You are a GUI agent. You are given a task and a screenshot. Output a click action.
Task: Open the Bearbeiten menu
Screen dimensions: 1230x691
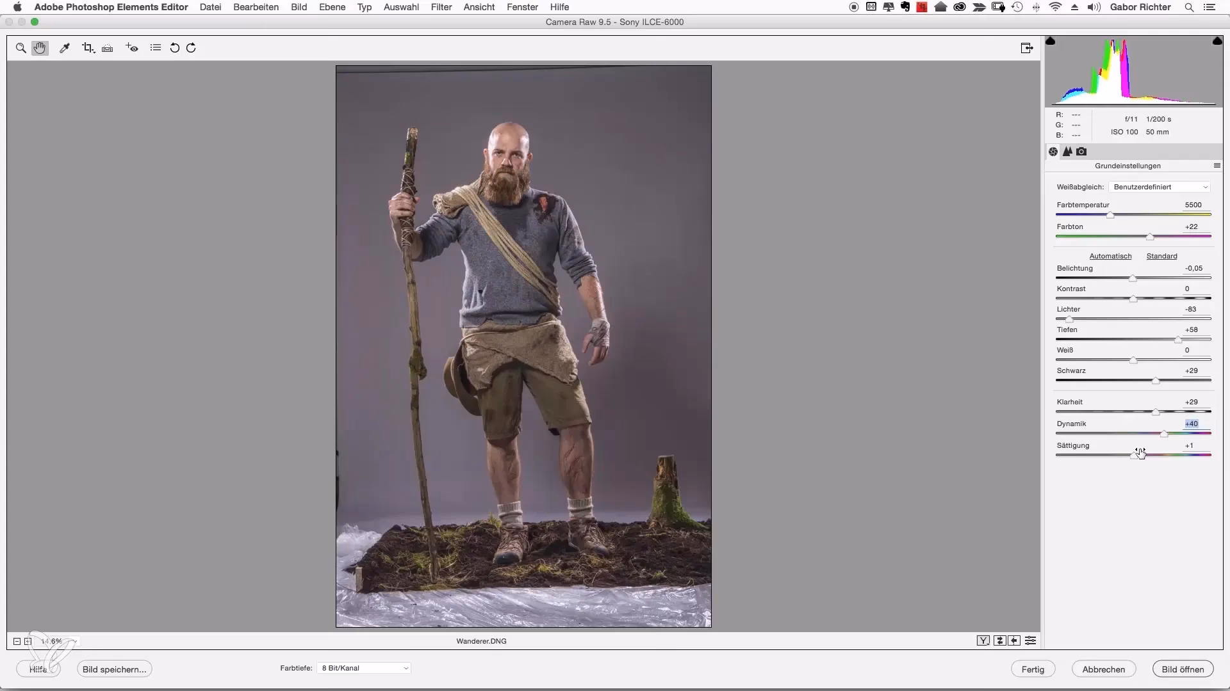point(256,7)
